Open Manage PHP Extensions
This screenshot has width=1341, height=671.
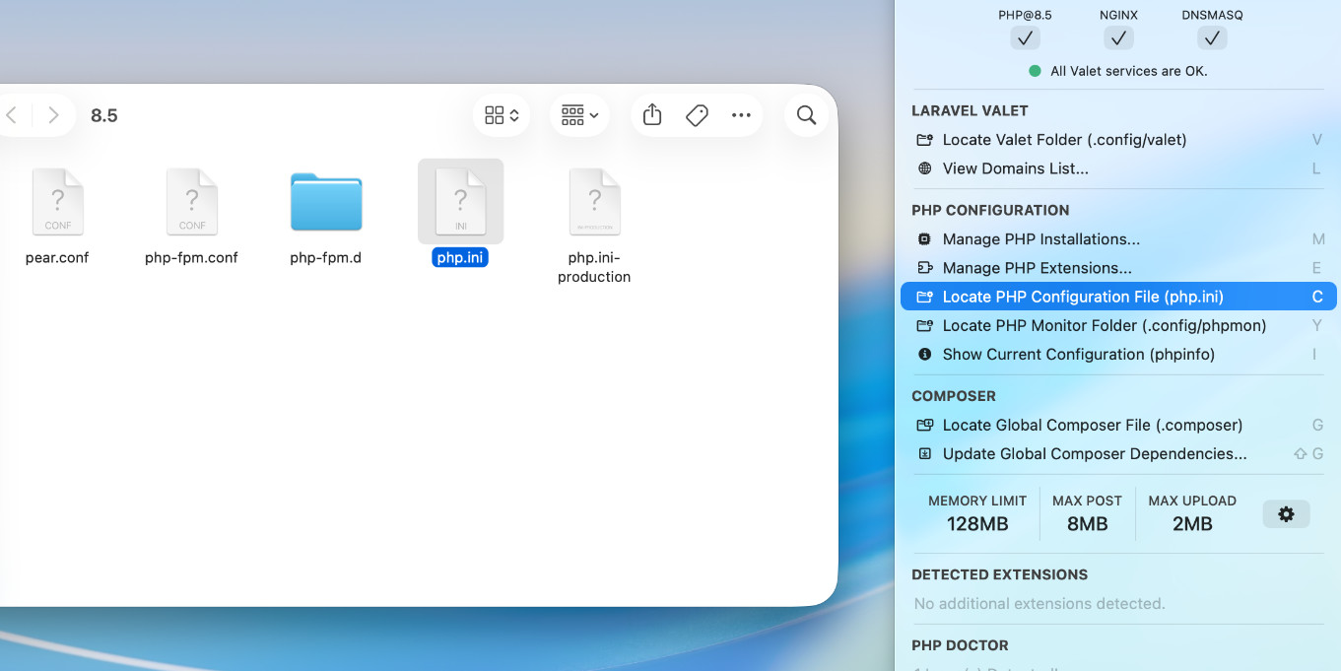(x=1037, y=268)
